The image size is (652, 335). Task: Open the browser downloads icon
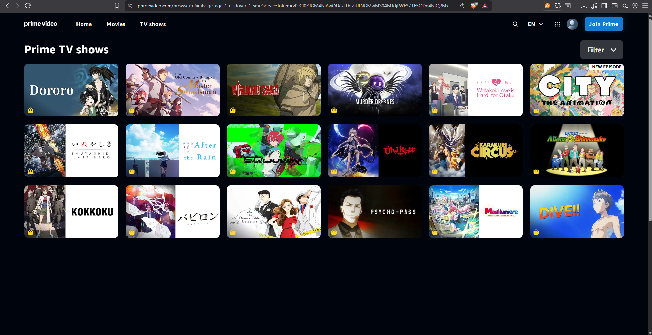click(x=584, y=6)
